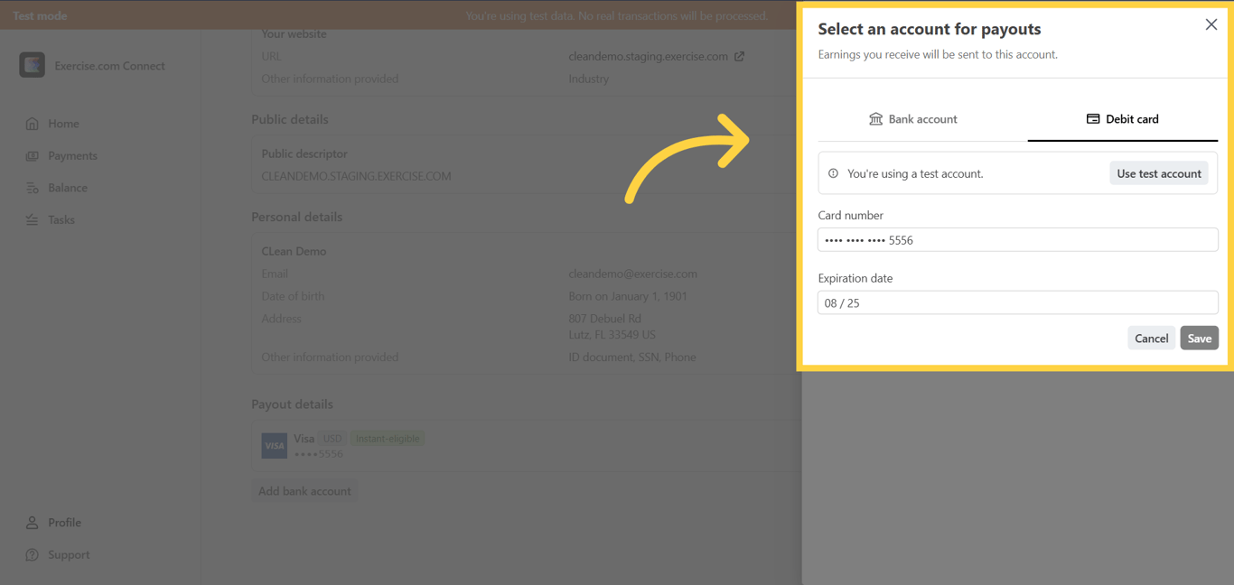Switch to the Debit card tab
Viewport: 1234px width, 585px height.
click(x=1122, y=117)
